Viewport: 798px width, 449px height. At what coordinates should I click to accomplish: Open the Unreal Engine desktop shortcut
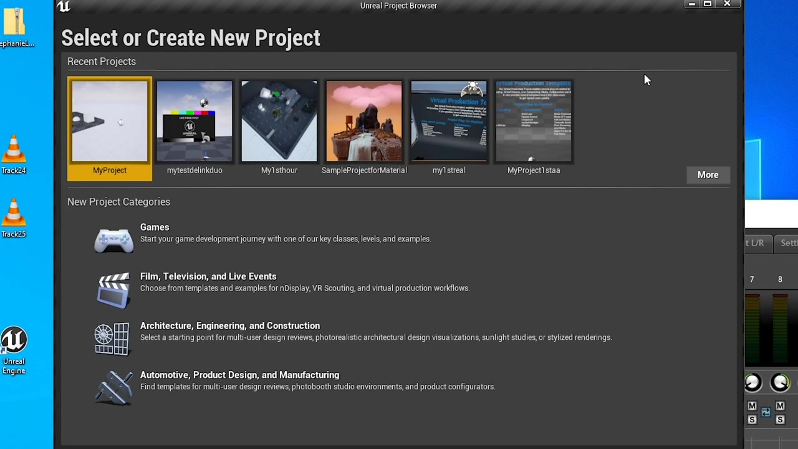click(13, 350)
